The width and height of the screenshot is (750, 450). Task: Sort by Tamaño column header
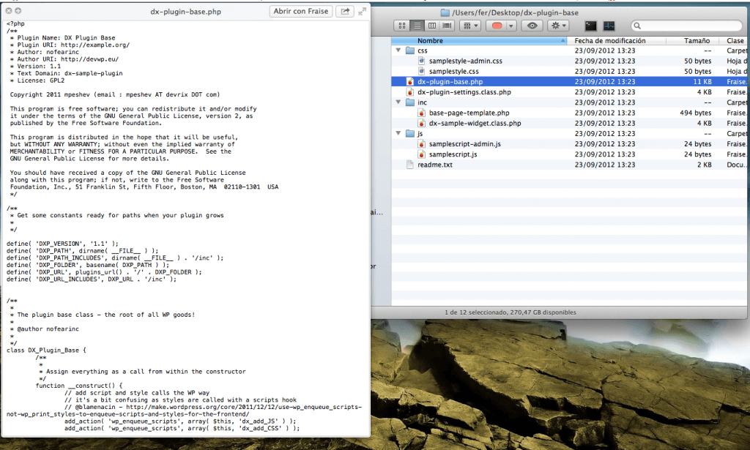pyautogui.click(x=696, y=41)
